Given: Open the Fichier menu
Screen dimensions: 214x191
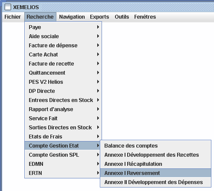Looking at the screenshot, I should click(13, 17).
